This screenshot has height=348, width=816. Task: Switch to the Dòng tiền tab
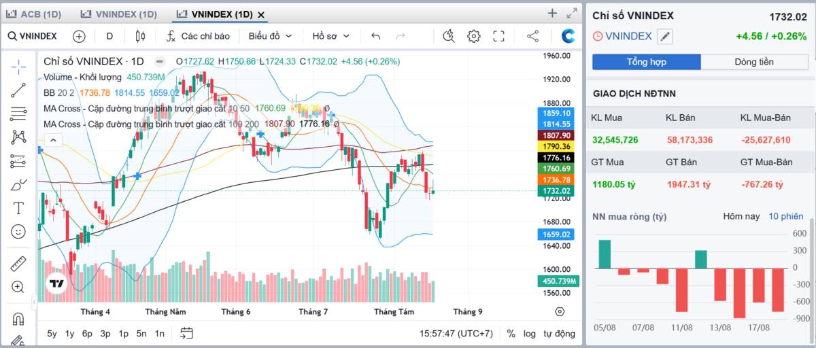(754, 62)
